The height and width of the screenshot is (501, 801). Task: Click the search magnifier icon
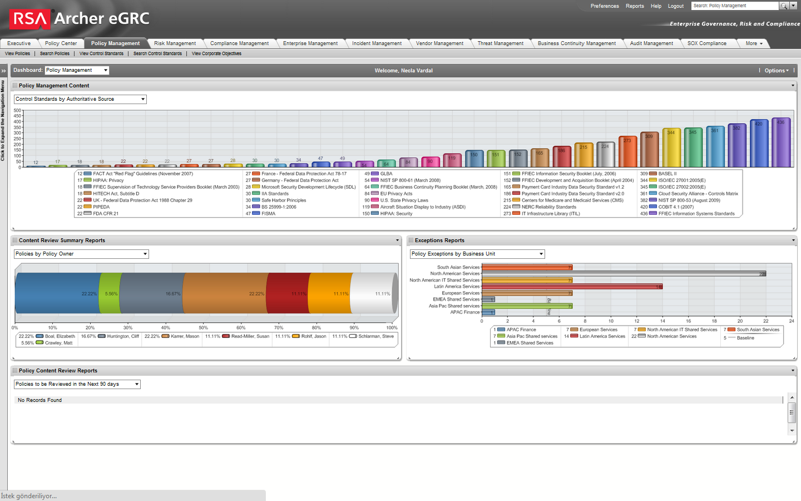point(784,6)
